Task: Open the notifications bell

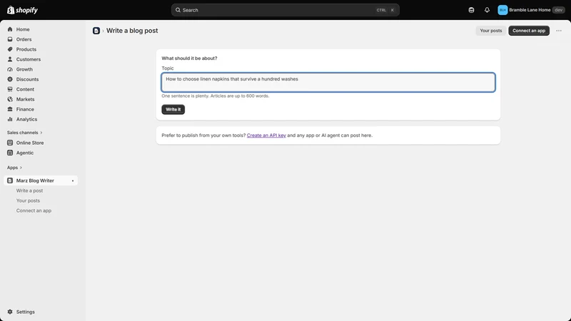Action: (487, 10)
